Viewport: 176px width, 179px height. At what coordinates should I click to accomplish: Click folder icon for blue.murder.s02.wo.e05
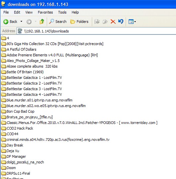coord(4,106)
